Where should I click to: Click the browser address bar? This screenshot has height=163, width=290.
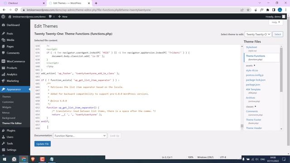[x=130, y=10]
